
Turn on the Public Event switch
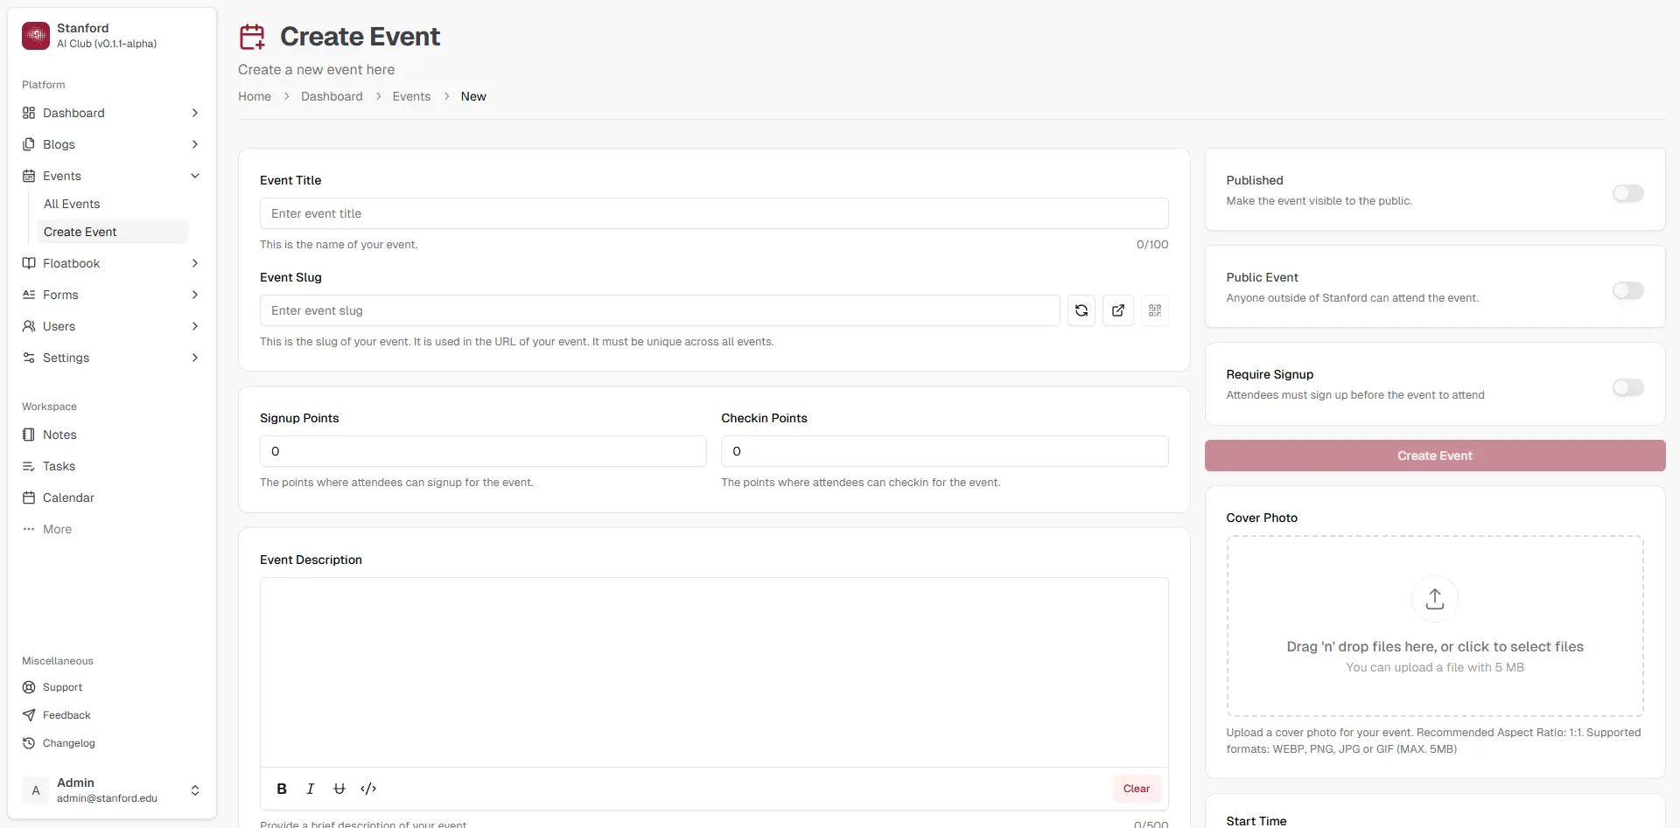[x=1627, y=290]
